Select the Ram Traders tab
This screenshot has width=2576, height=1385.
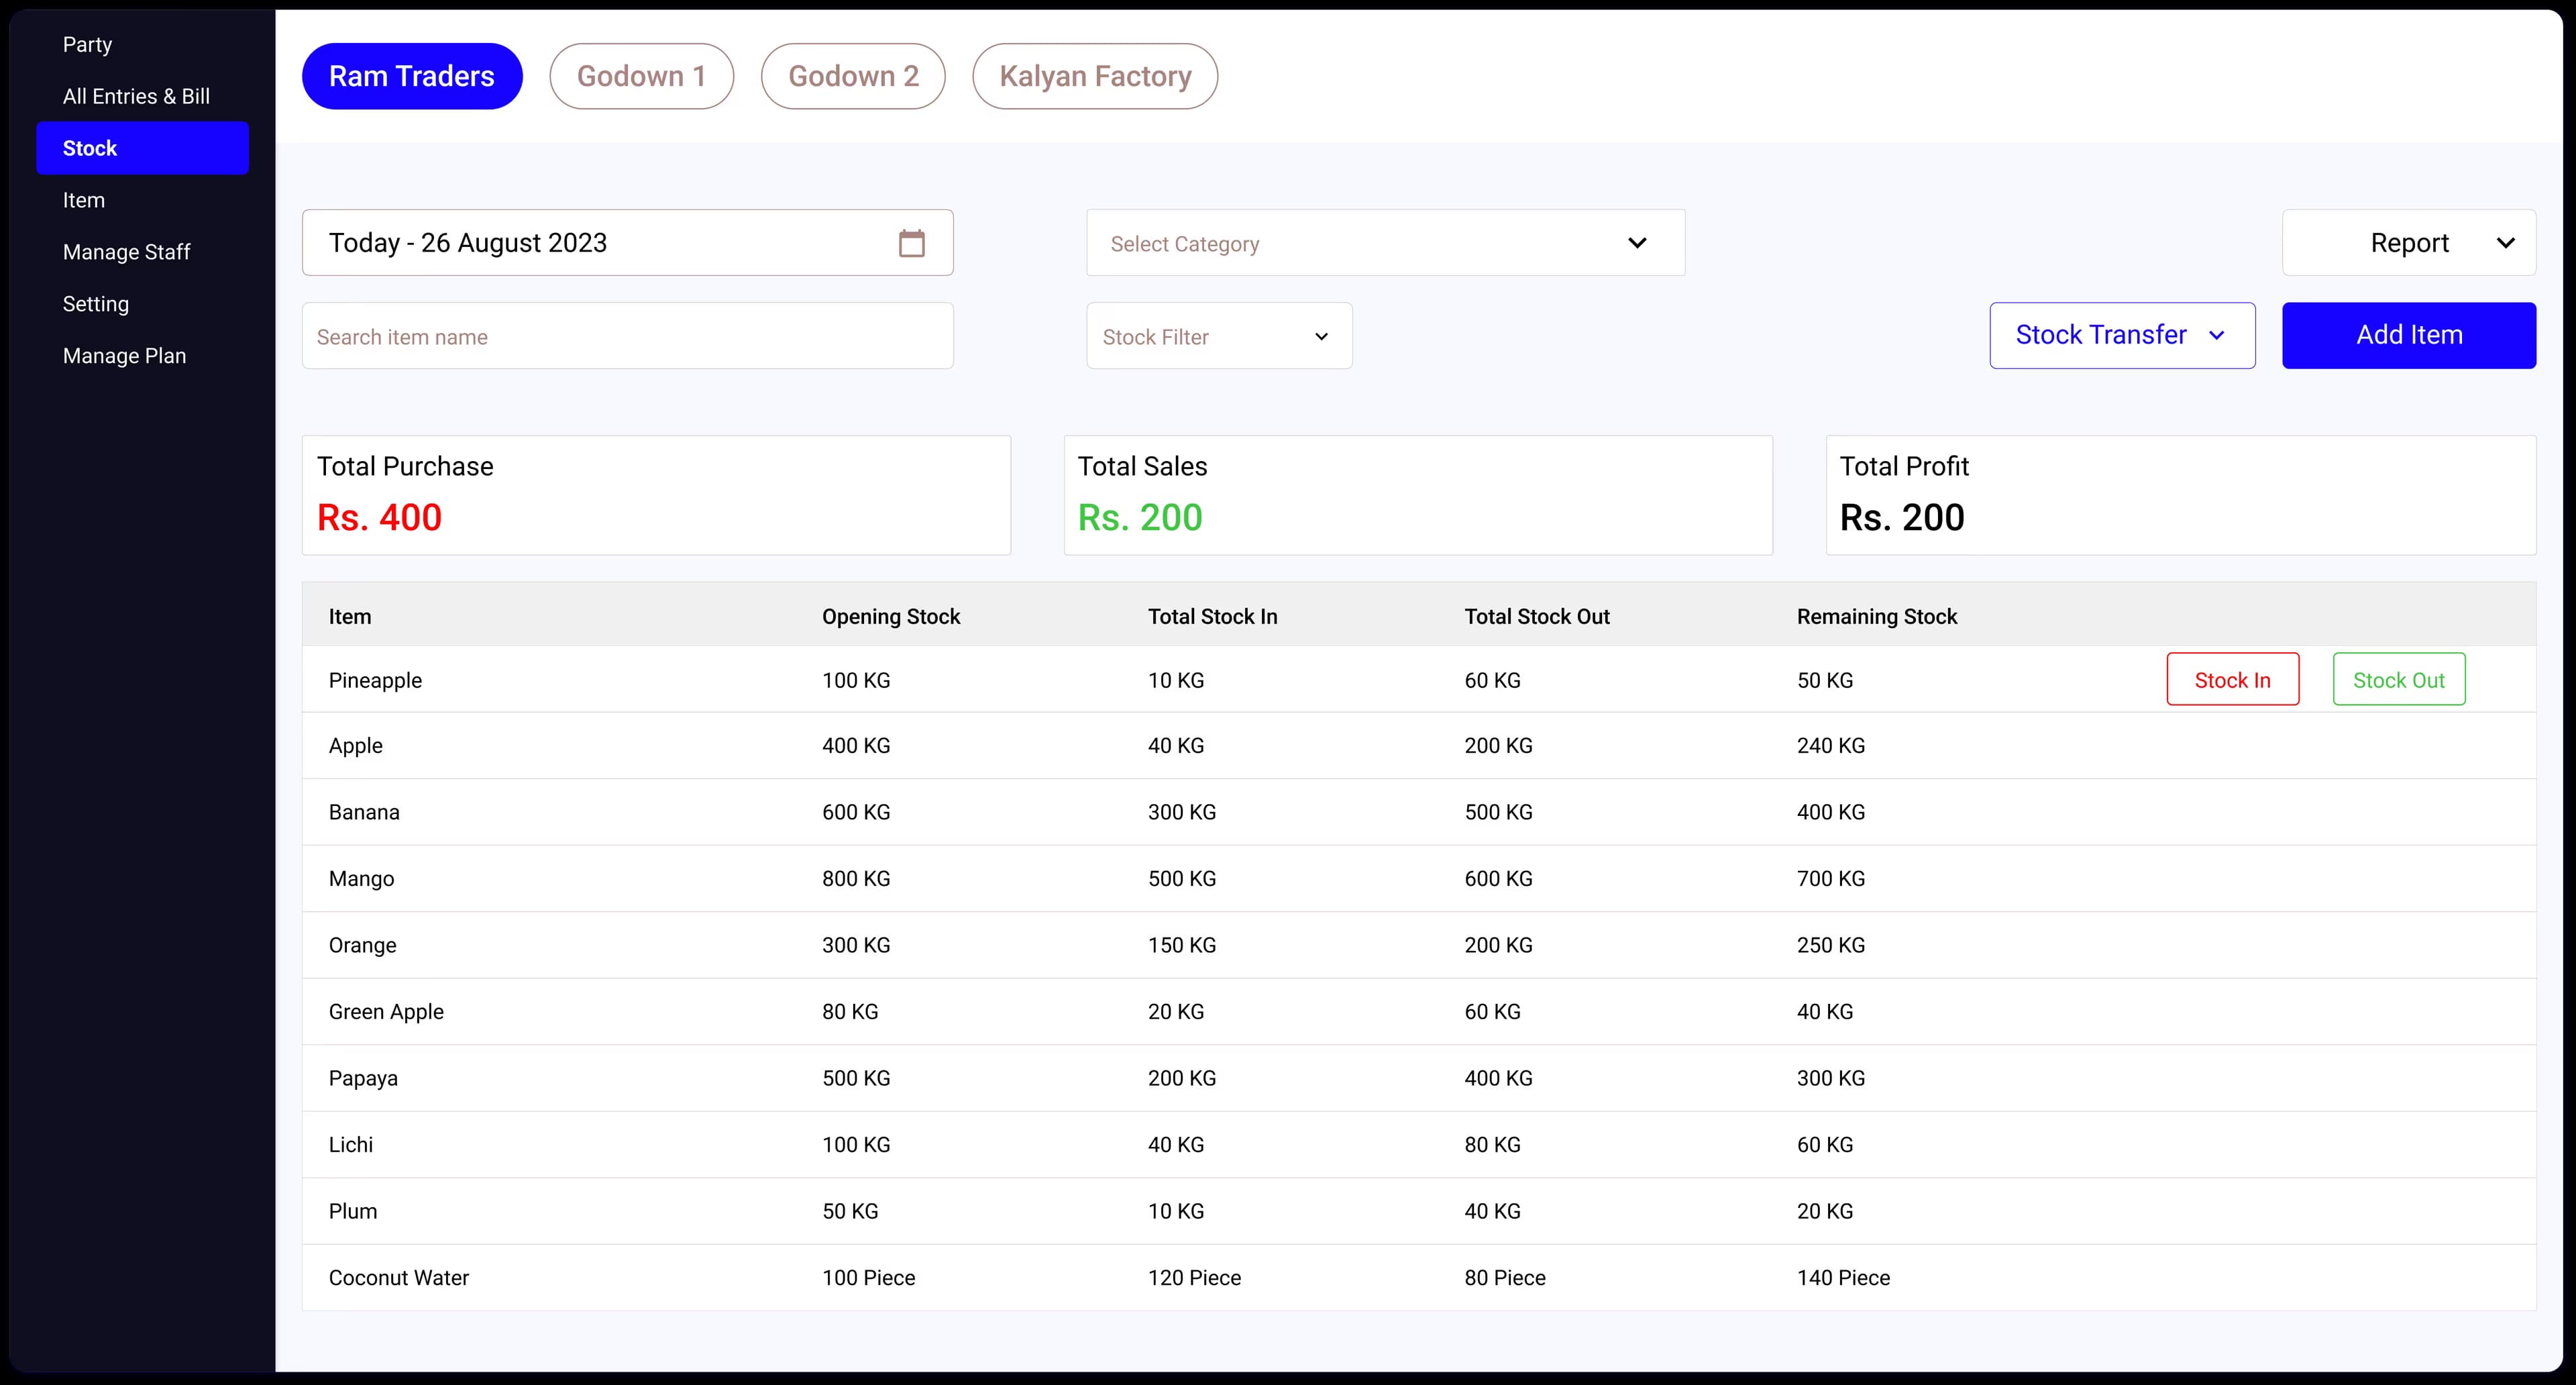point(412,76)
